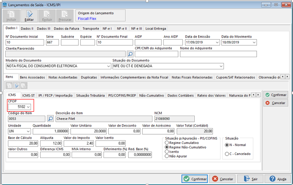Viewport: 293px width, 185px height.
Task: Open the Cliente/Favorecido search magnifier
Action: click(130, 54)
